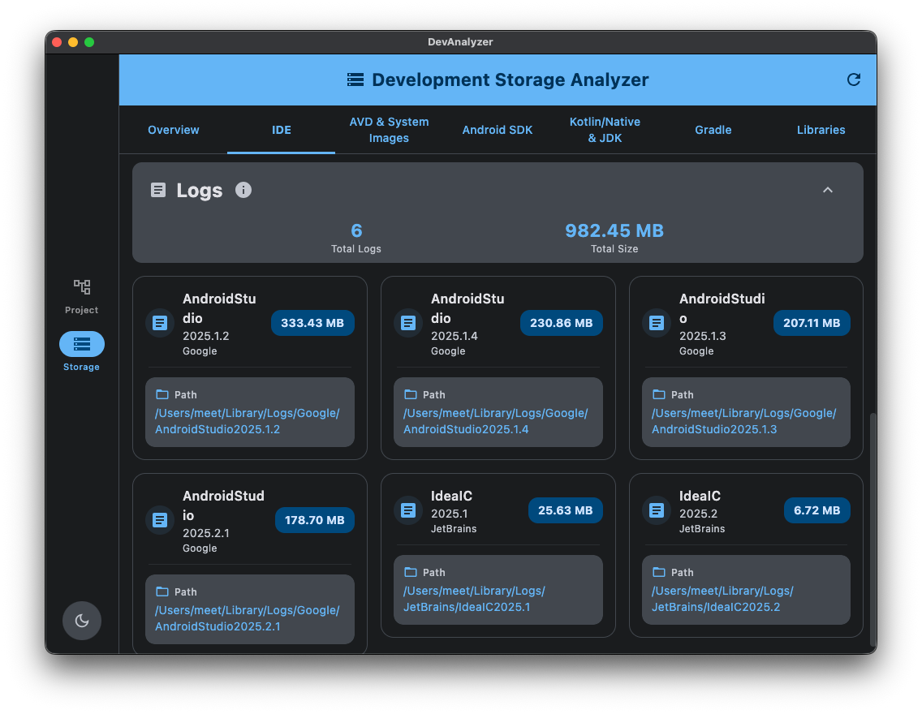Click the JetBrains vendor label under IdeaIC 2025.1
922x714 pixels.
point(454,529)
